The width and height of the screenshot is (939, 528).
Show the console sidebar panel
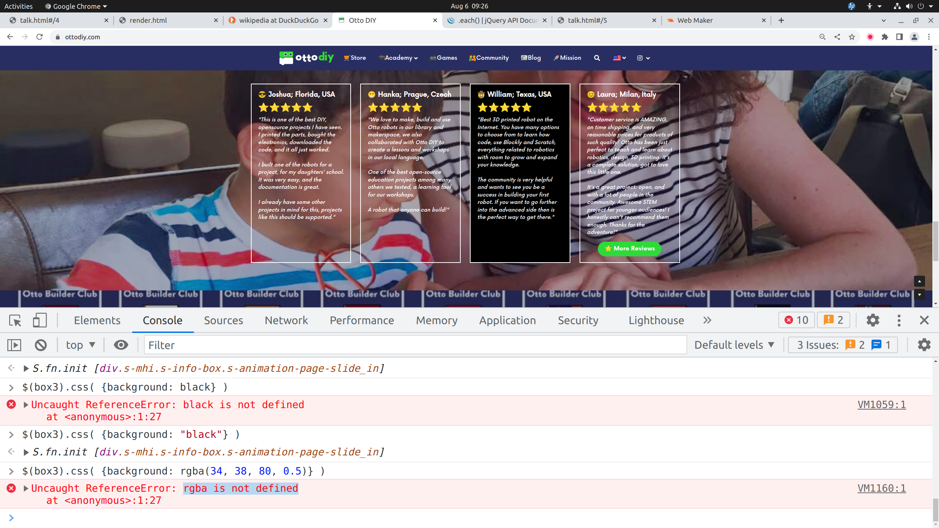click(x=14, y=345)
